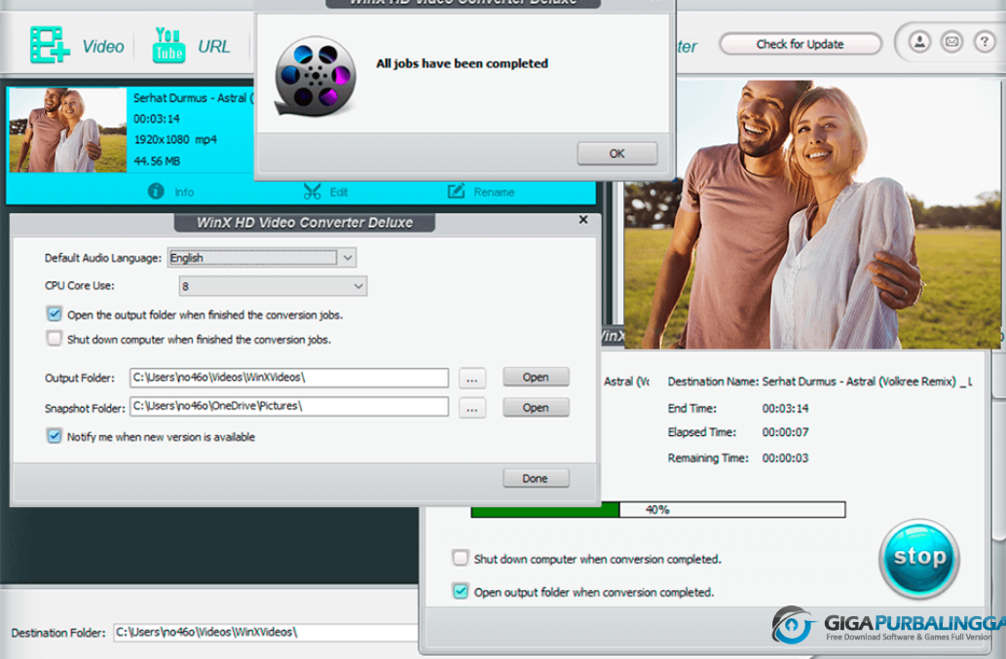Open the help question mark icon
This screenshot has width=1006, height=659.
tap(985, 43)
